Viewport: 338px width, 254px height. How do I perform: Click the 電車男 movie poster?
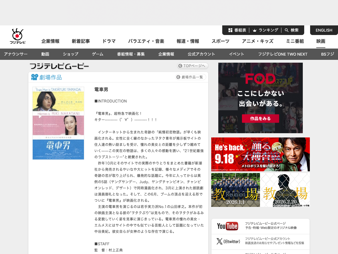[58, 123]
